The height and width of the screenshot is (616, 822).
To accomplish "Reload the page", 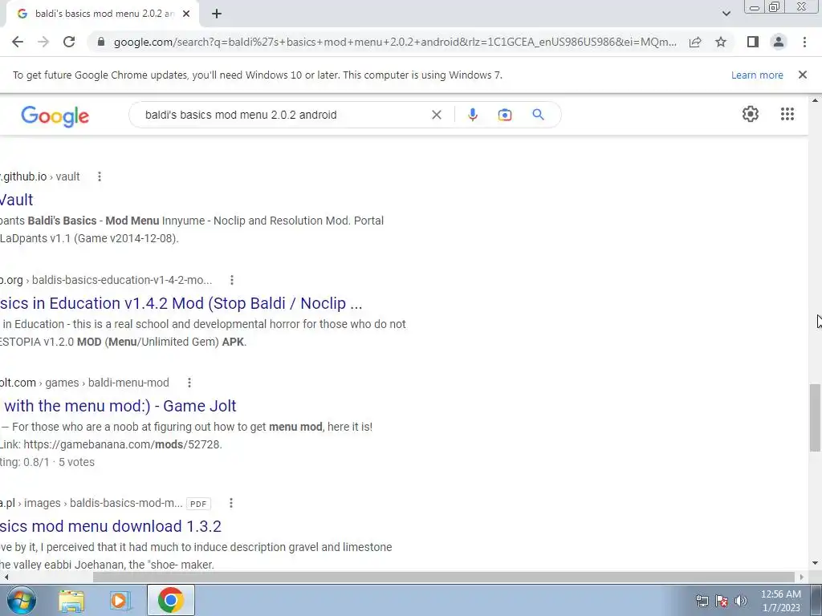I will [x=69, y=42].
